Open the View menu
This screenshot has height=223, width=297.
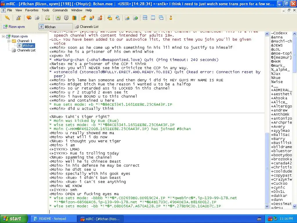[x=19, y=10]
